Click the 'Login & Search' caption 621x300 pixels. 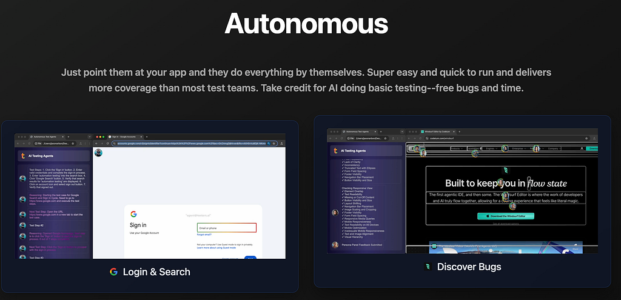pyautogui.click(x=156, y=272)
